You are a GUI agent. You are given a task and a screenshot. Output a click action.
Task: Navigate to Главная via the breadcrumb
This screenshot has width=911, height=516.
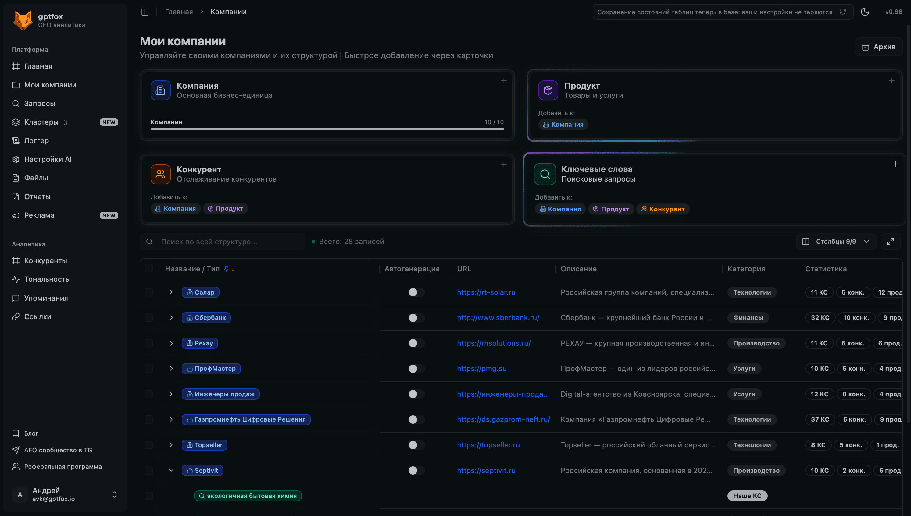[178, 12]
